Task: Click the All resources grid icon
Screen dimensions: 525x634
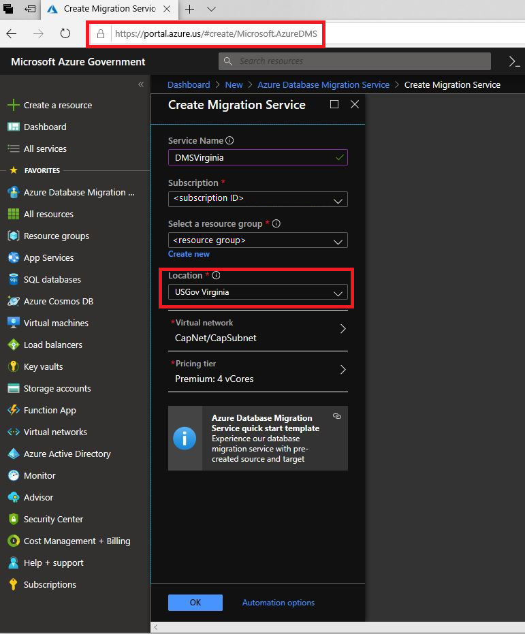Action: pos(14,215)
